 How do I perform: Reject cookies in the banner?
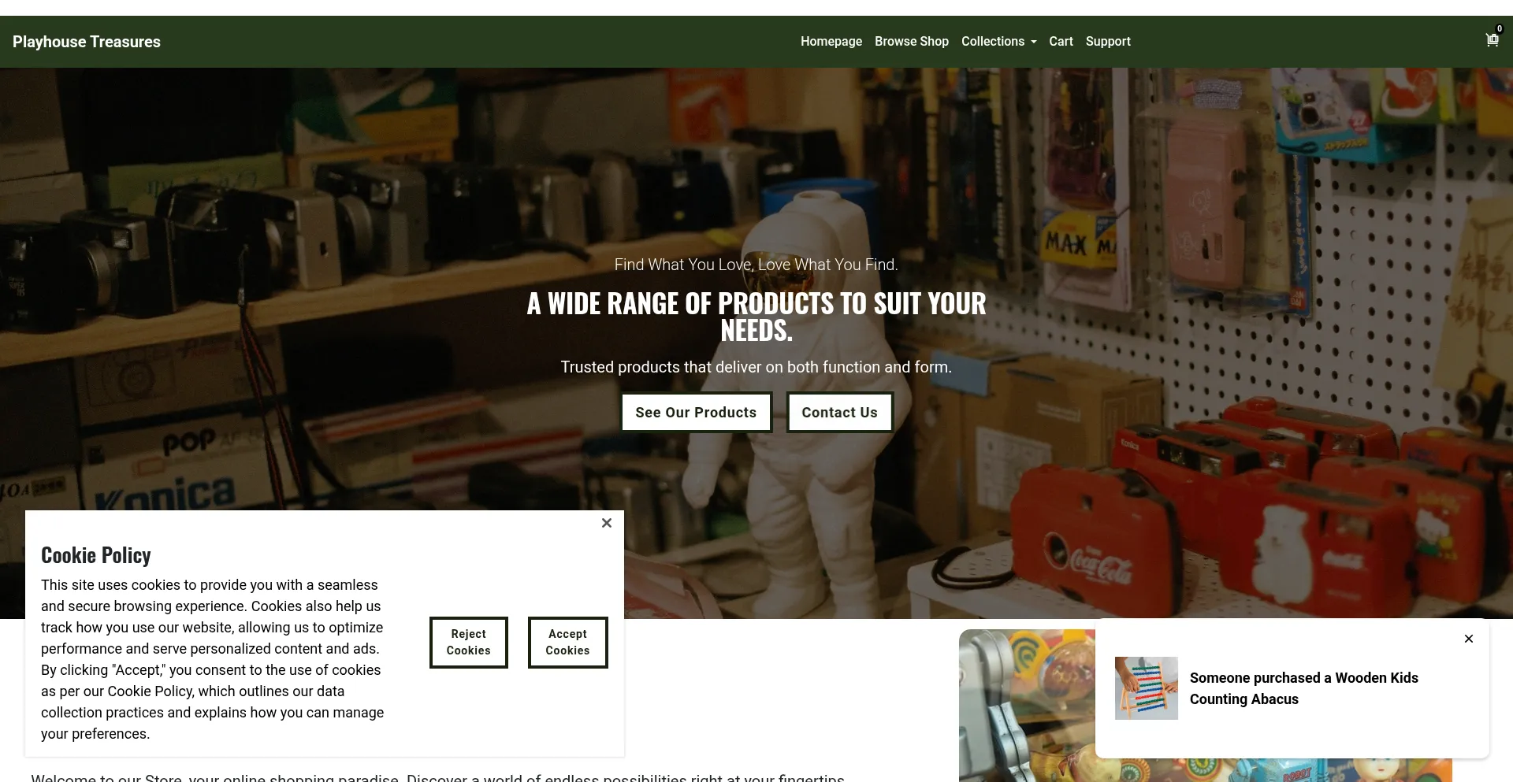(469, 643)
